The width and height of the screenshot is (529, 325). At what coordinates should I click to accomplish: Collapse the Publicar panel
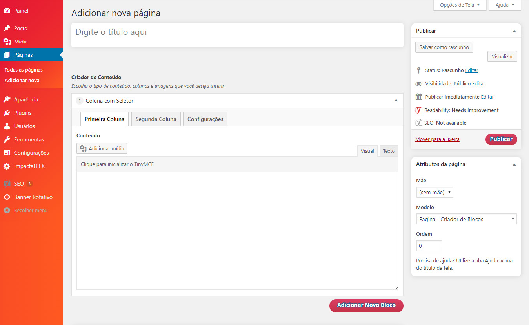click(514, 31)
